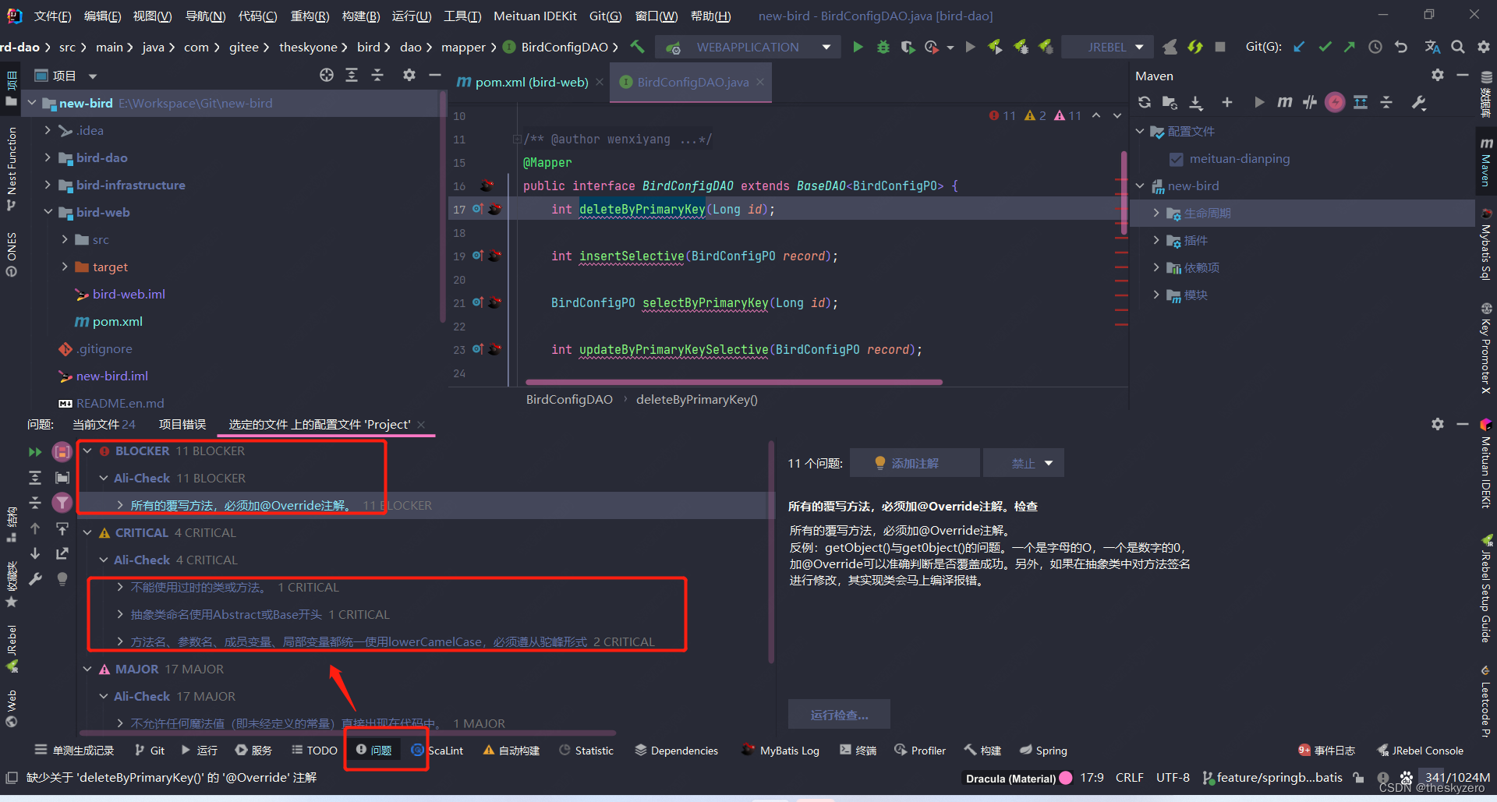The height and width of the screenshot is (802, 1497).
Task: Reload all Maven projects icon
Action: point(1145,102)
